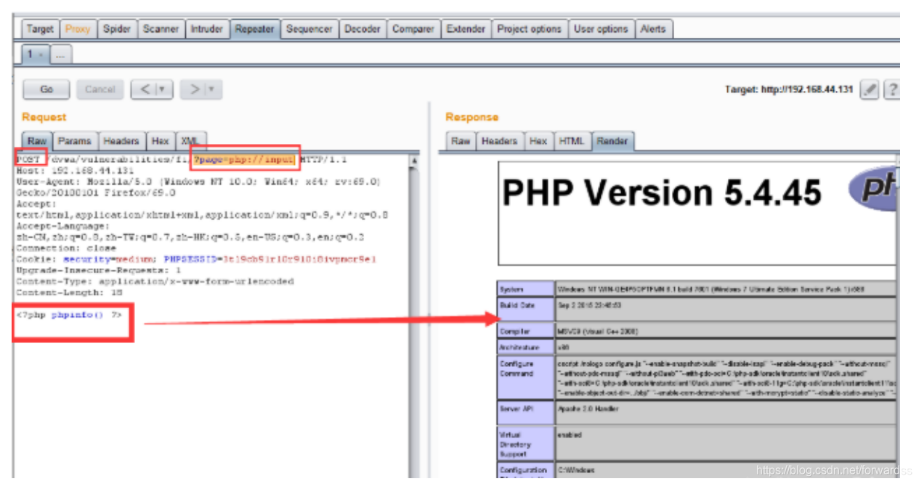Switch to the response HTML tab

(x=572, y=141)
